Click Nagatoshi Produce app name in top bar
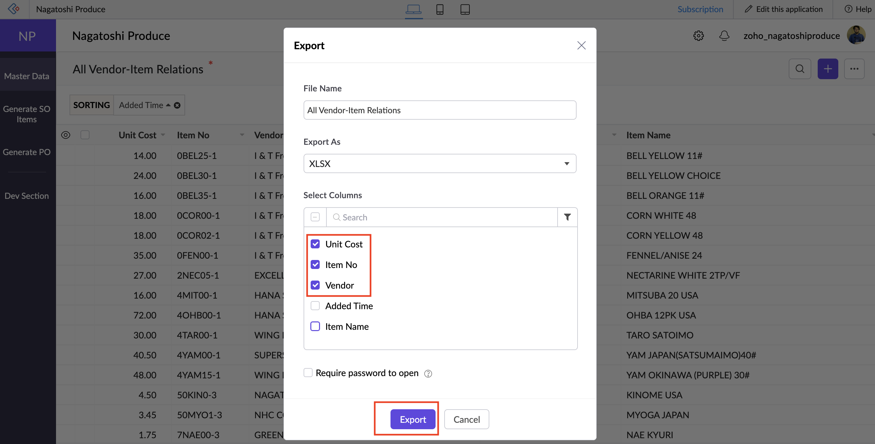This screenshot has height=444, width=875. (71, 9)
